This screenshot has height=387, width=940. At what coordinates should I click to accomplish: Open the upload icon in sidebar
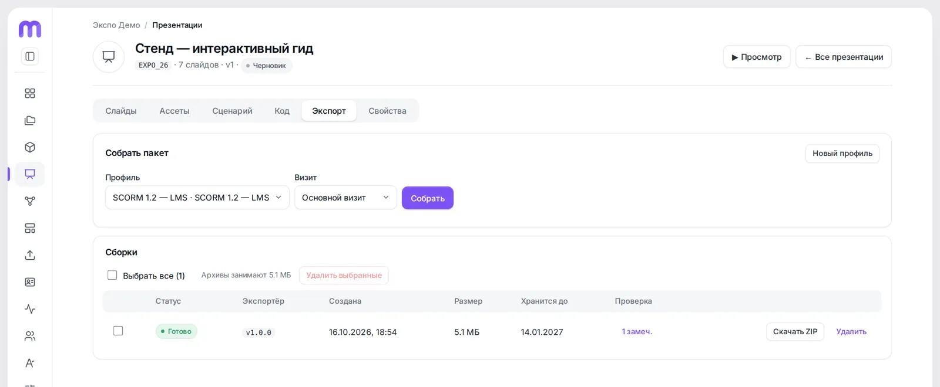point(30,255)
